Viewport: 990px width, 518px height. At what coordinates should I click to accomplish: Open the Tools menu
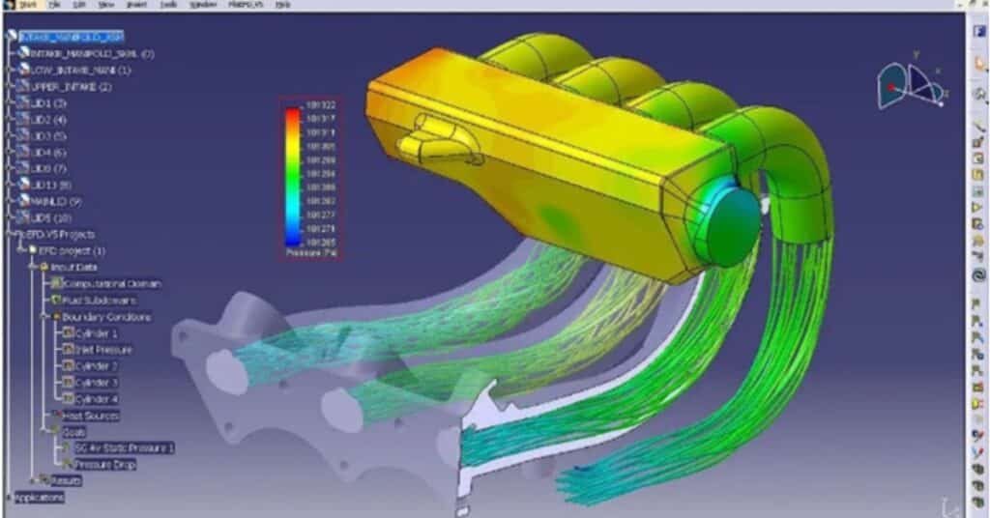point(170,5)
